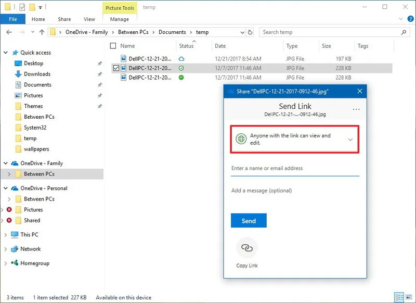Viewport: 416px width, 303px height.
Task: Open the Home ribbon tab
Action: [x=38, y=19]
